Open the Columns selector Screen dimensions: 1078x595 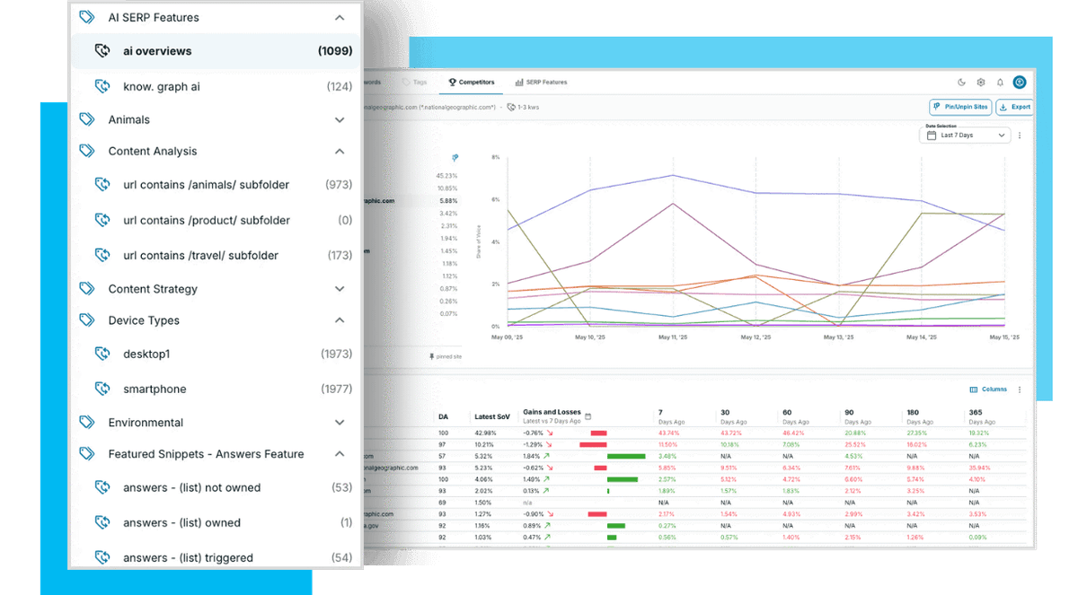click(988, 389)
